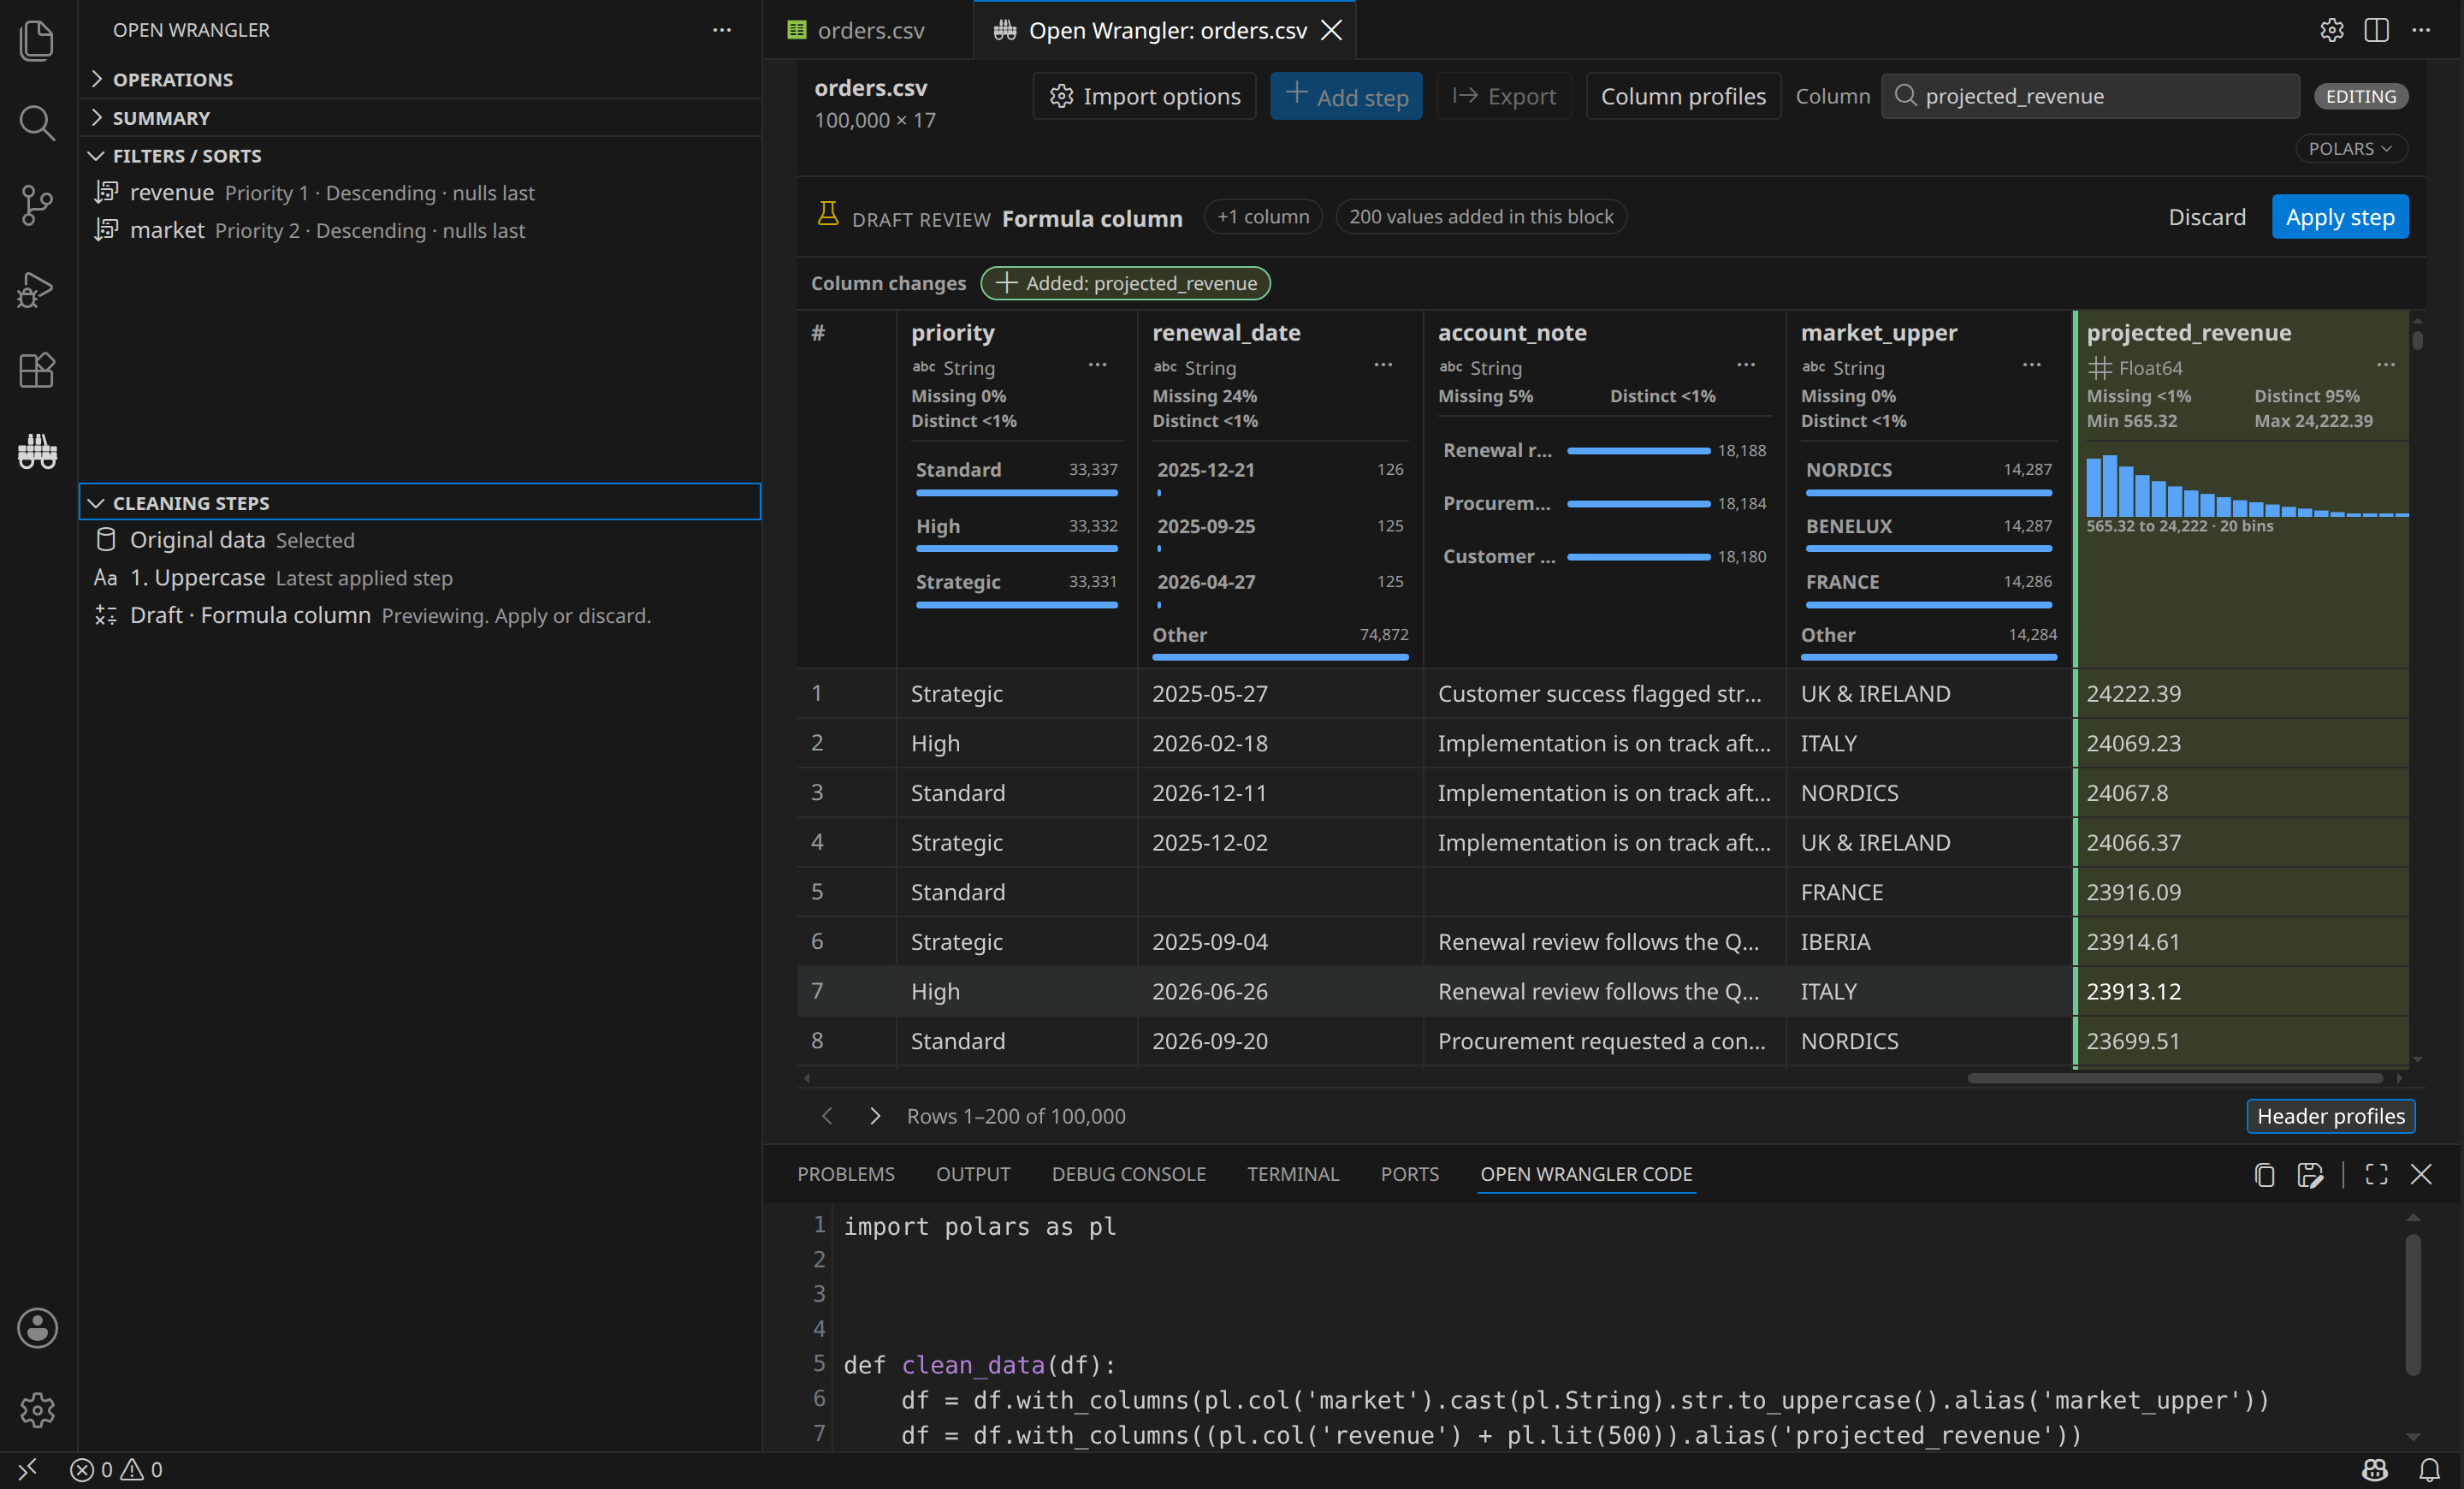Open the Accounts icon in activity bar

(x=37, y=1327)
